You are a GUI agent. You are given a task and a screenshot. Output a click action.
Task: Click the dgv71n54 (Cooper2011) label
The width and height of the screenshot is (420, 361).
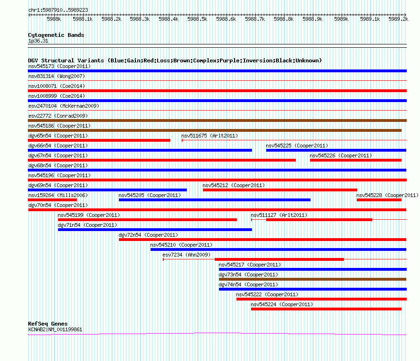[87, 225]
